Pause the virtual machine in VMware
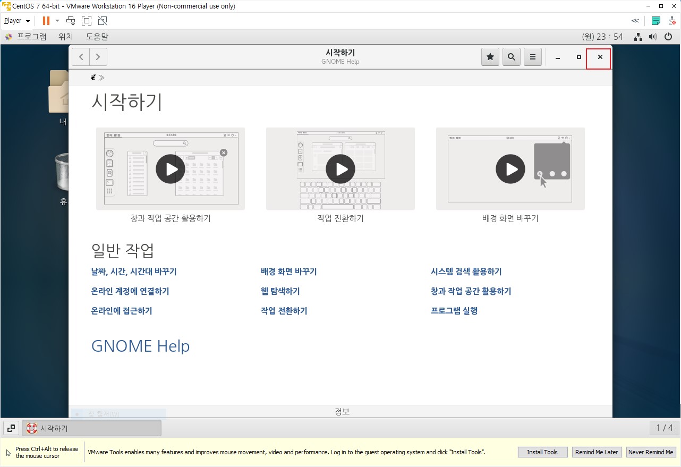Image resolution: width=681 pixels, height=467 pixels. [x=46, y=21]
